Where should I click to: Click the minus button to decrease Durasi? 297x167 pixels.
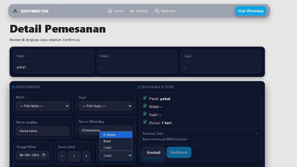(x=62, y=156)
